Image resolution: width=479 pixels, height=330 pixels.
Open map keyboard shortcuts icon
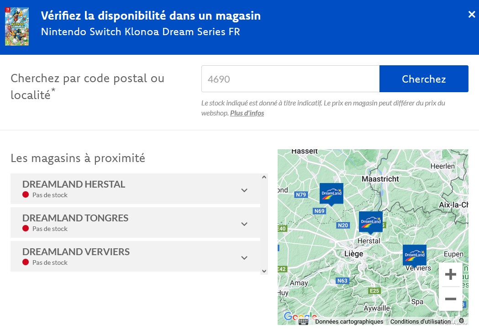coord(303,322)
